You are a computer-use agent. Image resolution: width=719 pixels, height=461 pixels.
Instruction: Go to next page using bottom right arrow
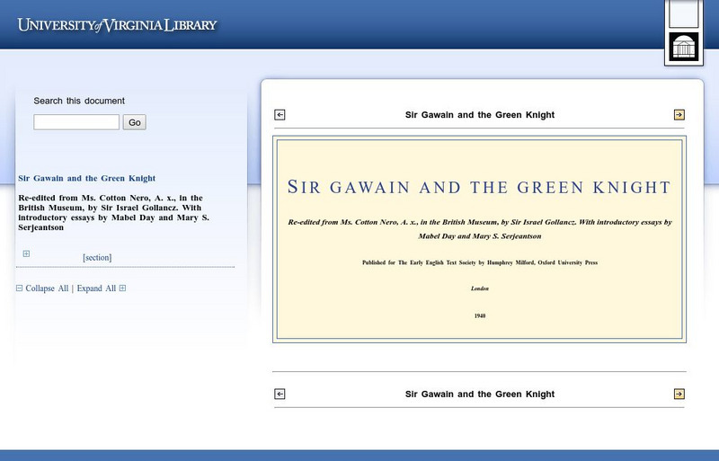point(679,394)
